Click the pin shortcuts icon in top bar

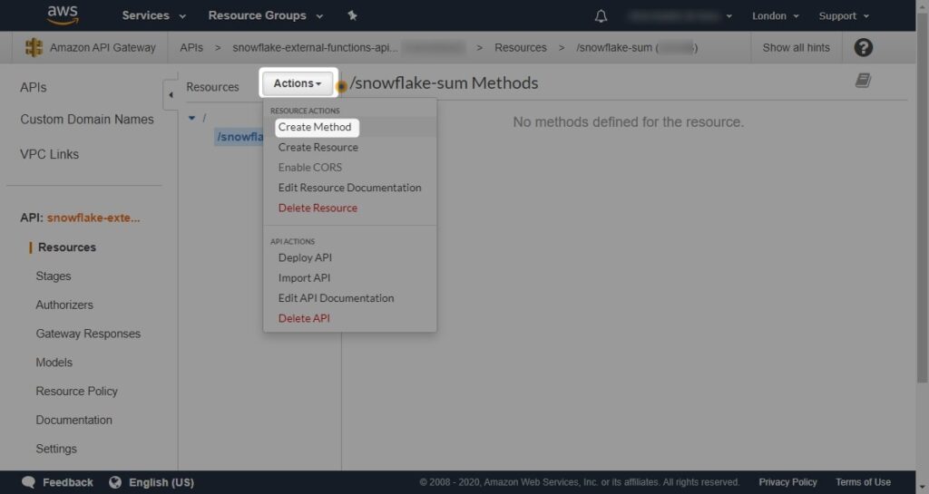[x=353, y=15]
